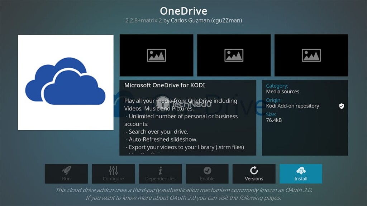
Task: Click the "76.4kB" size value
Action: tap(274, 120)
